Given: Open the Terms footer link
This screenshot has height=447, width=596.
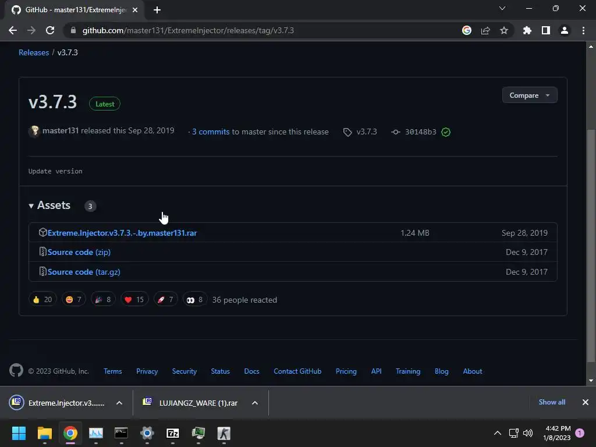Looking at the screenshot, I should (x=113, y=371).
